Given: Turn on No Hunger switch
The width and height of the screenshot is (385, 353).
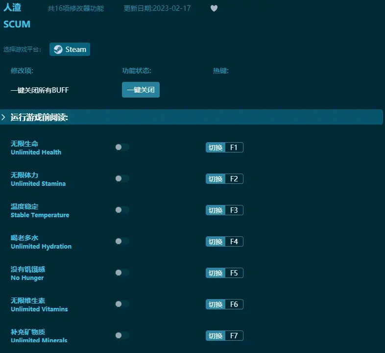Looking at the screenshot, I should (x=122, y=273).
